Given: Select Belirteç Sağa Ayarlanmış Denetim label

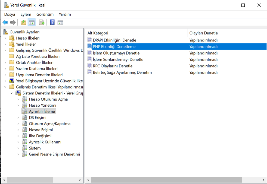Looking at the screenshot, I should tap(122, 72).
